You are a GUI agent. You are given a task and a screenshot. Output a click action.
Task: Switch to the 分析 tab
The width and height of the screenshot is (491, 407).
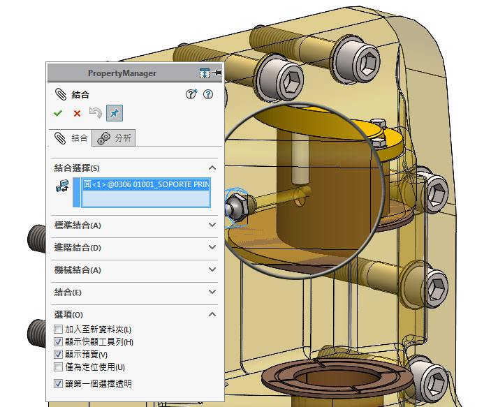pos(115,138)
